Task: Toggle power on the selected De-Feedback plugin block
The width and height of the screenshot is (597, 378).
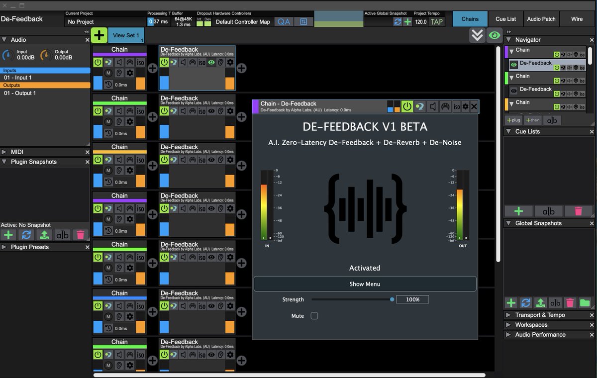Action: 164,62
